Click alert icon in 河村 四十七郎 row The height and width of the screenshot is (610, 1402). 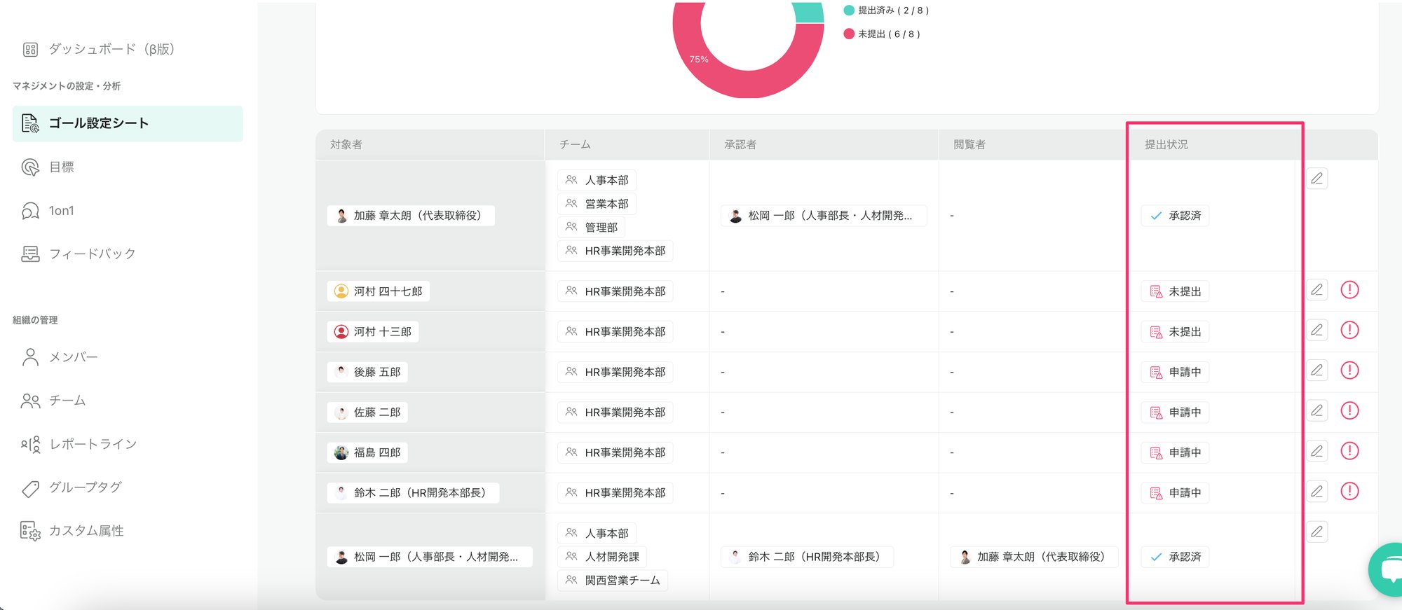(x=1349, y=290)
